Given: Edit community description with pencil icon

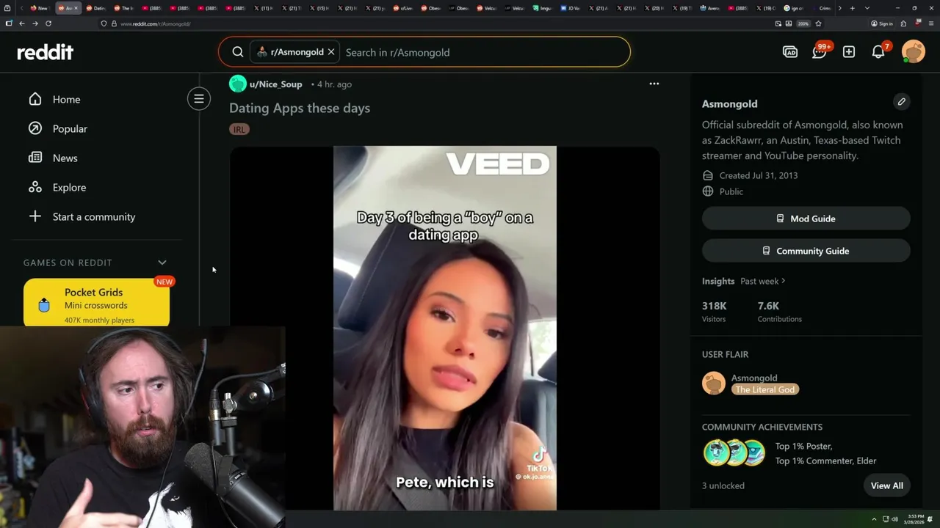Looking at the screenshot, I should (902, 102).
